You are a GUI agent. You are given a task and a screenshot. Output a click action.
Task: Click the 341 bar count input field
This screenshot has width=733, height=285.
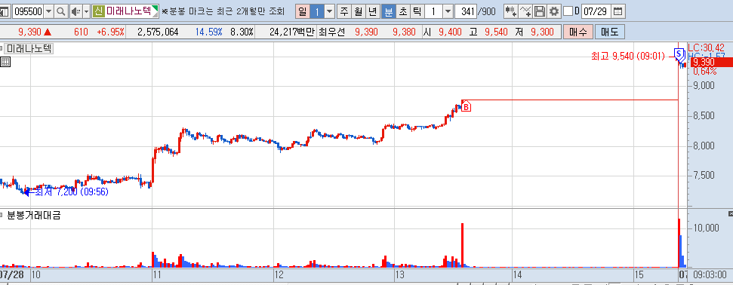[x=466, y=11]
